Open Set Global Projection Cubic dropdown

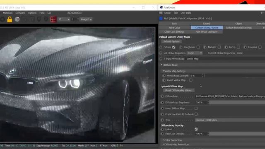point(195,53)
